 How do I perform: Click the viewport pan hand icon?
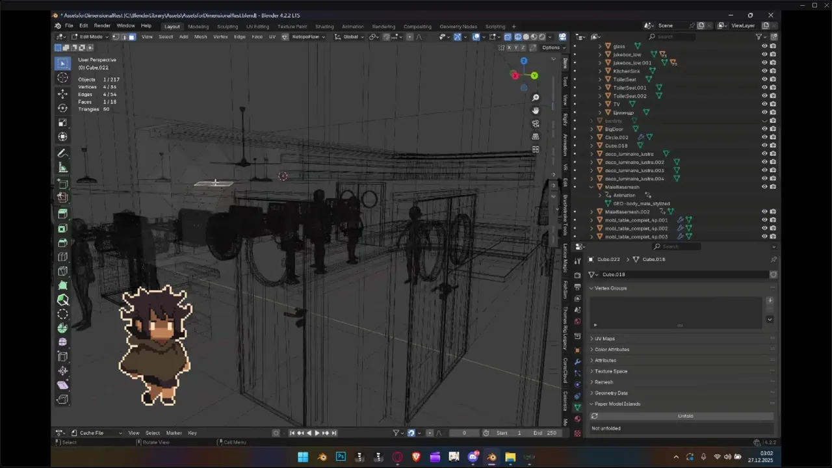[x=536, y=110]
